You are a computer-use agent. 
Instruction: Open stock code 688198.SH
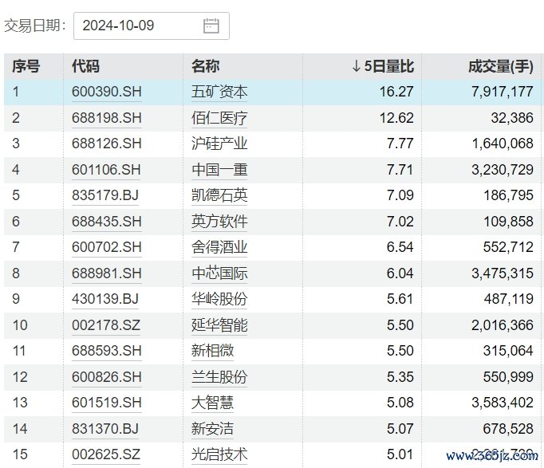coord(107,118)
